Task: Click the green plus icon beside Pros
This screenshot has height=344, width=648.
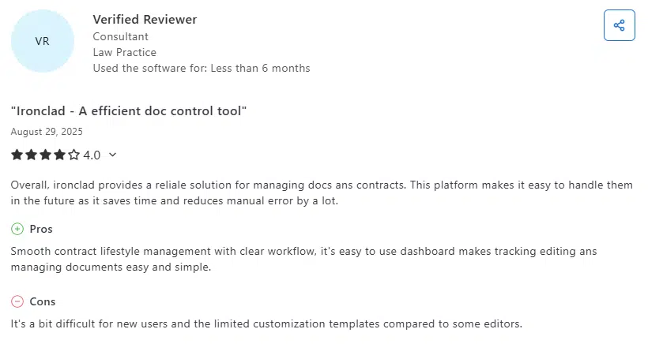Action: (x=17, y=229)
